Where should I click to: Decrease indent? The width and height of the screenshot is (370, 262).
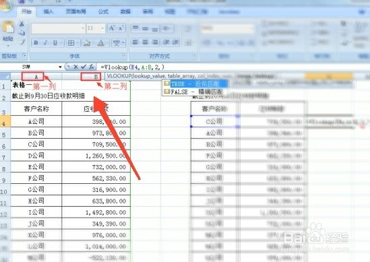(x=166, y=42)
